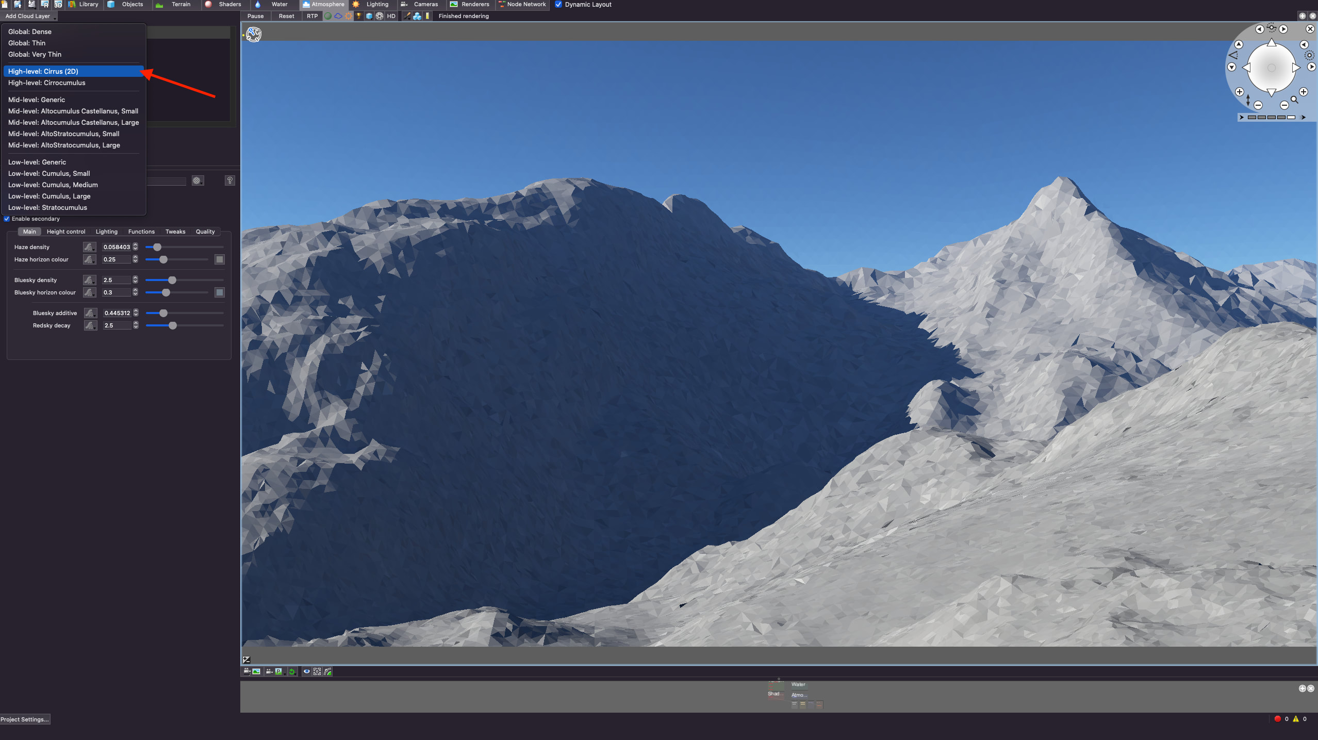Choose Low-level: Cumulus, Medium from the list
Screen dimensions: 1318x740
53,185
